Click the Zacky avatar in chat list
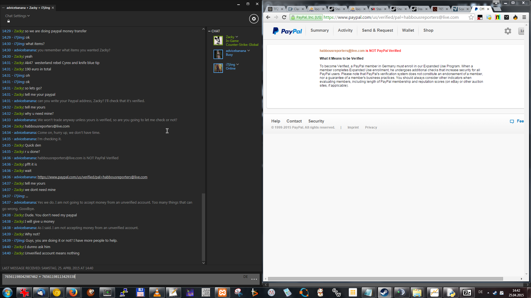 pyautogui.click(x=218, y=41)
